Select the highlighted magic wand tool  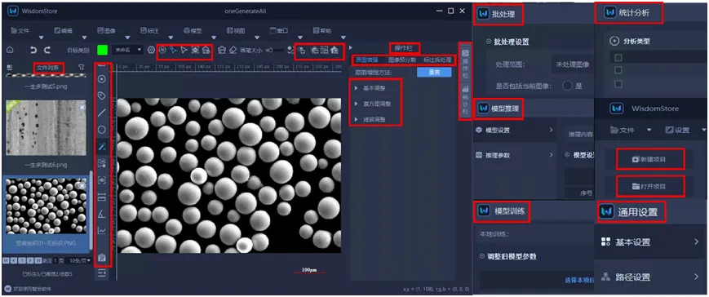tap(102, 146)
